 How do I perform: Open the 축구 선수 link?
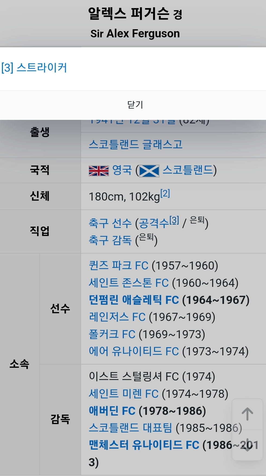click(110, 223)
